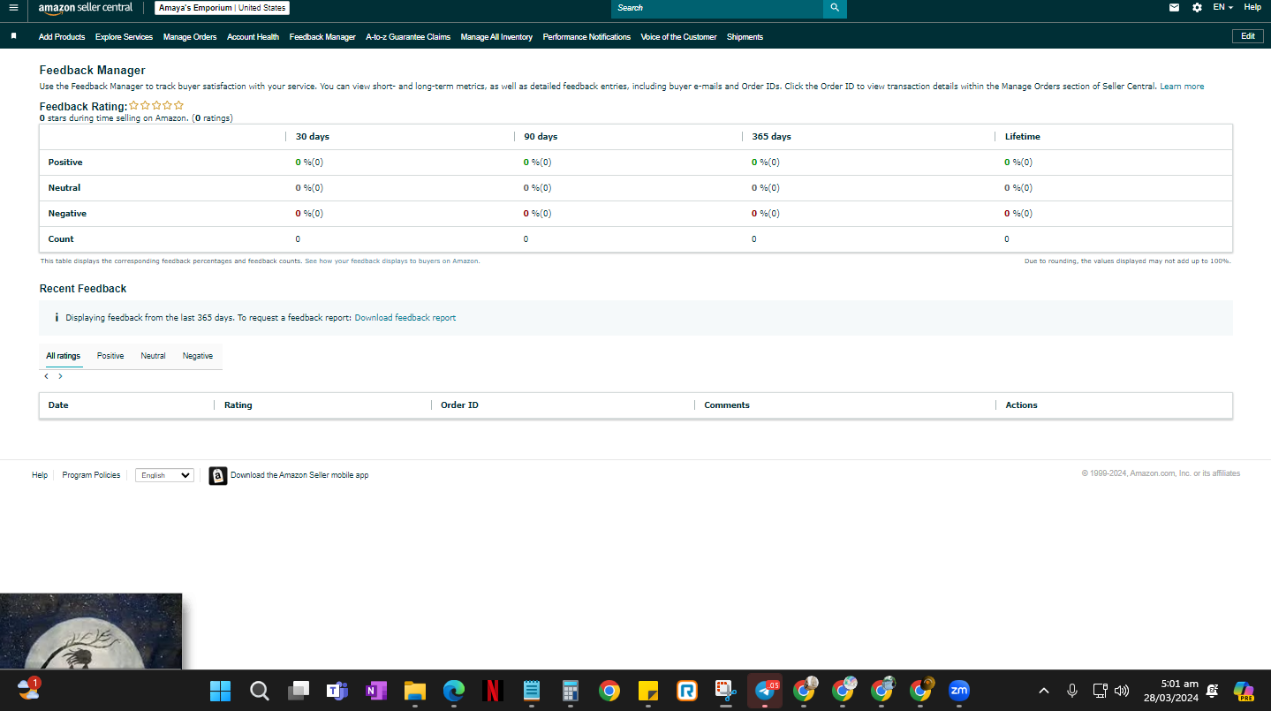Click the Amazon Seller Central logo
Image resolution: width=1271 pixels, height=711 pixels.
[x=86, y=8]
